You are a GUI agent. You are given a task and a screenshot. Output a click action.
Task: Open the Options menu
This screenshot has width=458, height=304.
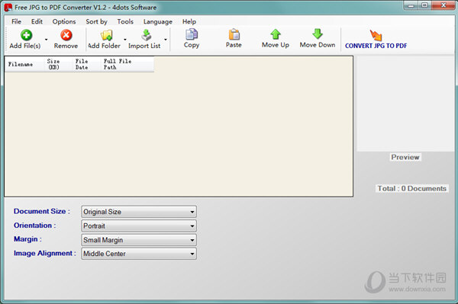point(64,21)
